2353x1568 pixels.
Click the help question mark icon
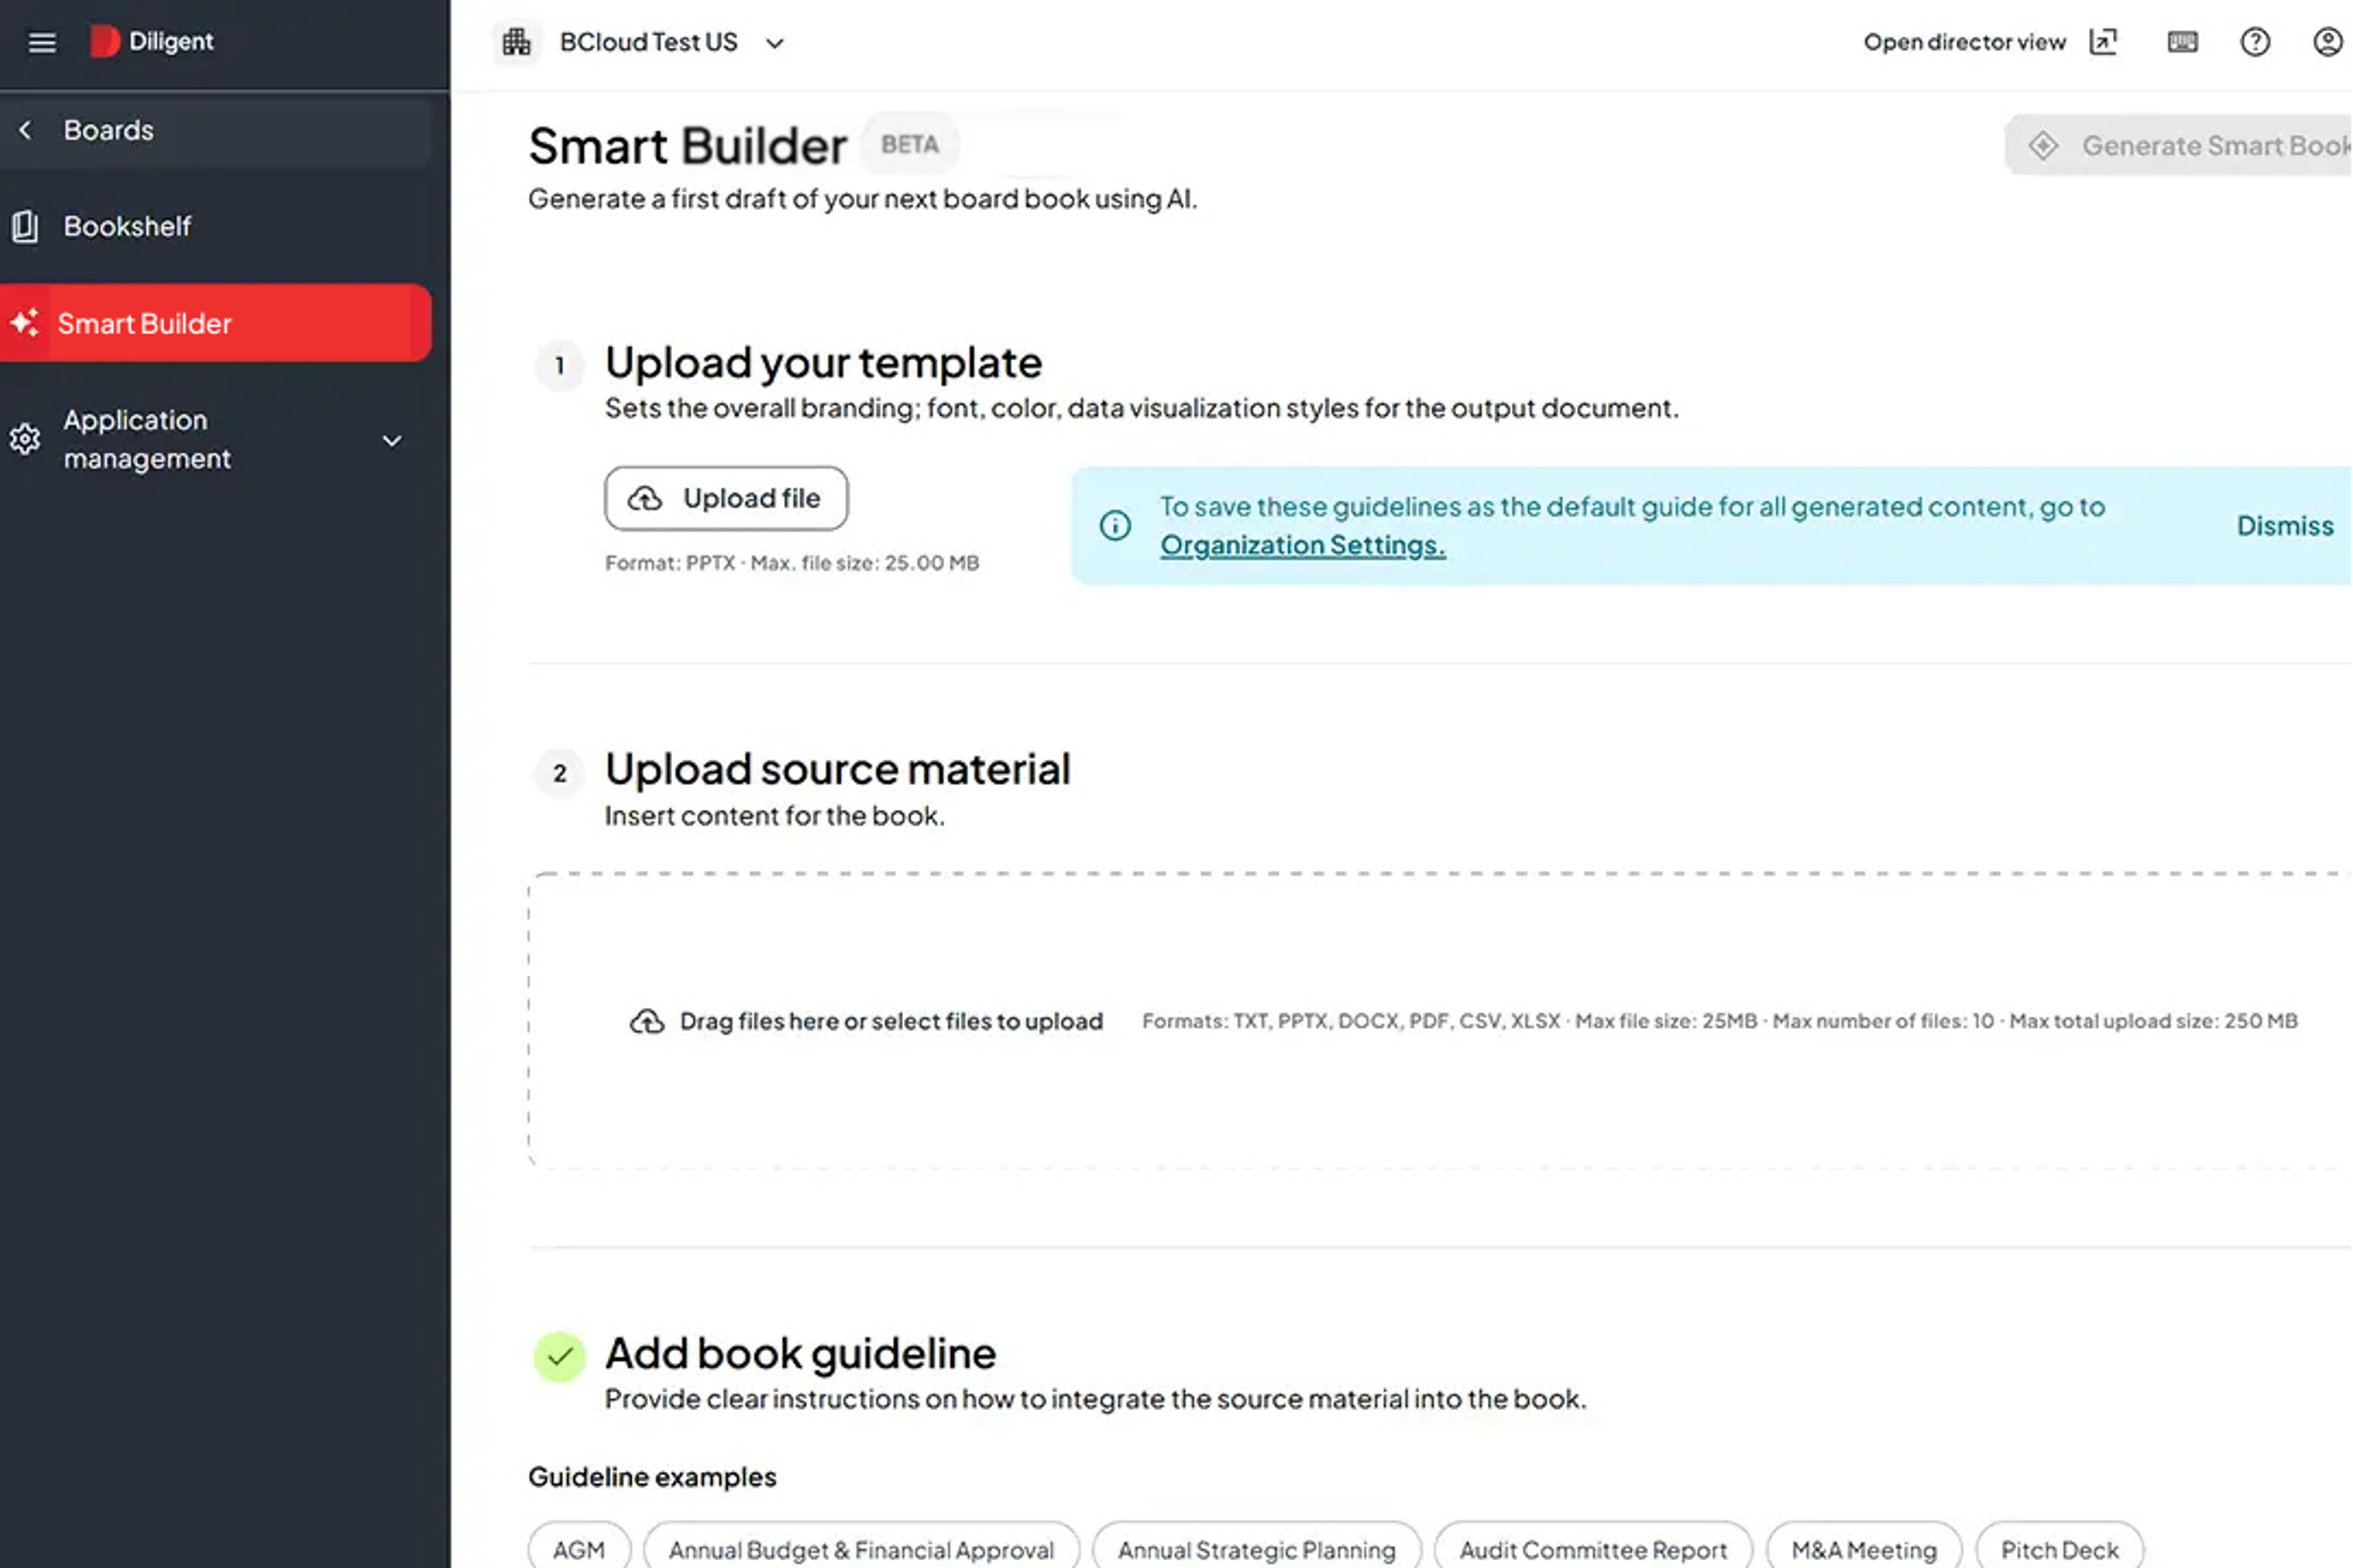tap(2256, 42)
